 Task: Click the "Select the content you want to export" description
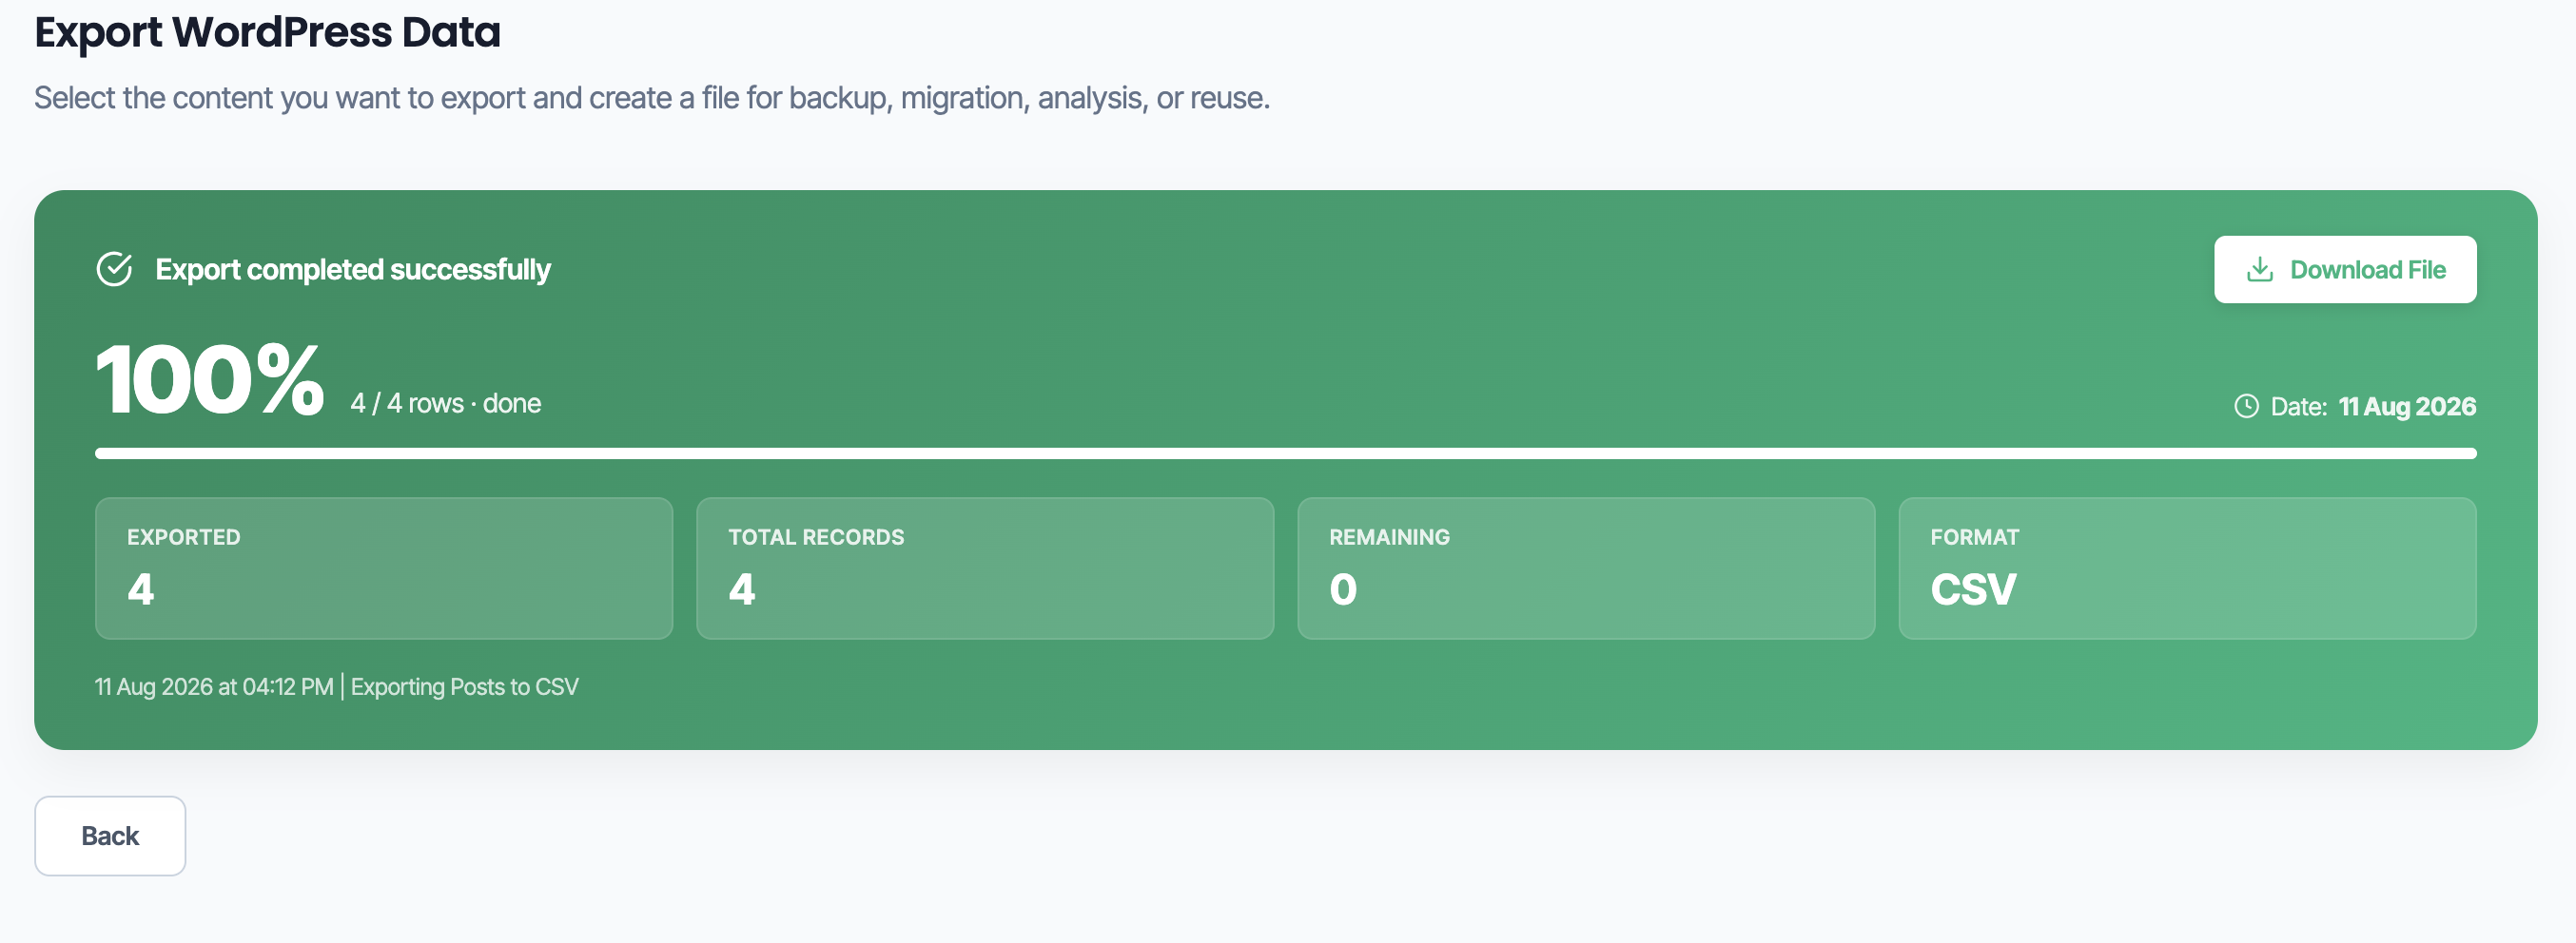(652, 98)
